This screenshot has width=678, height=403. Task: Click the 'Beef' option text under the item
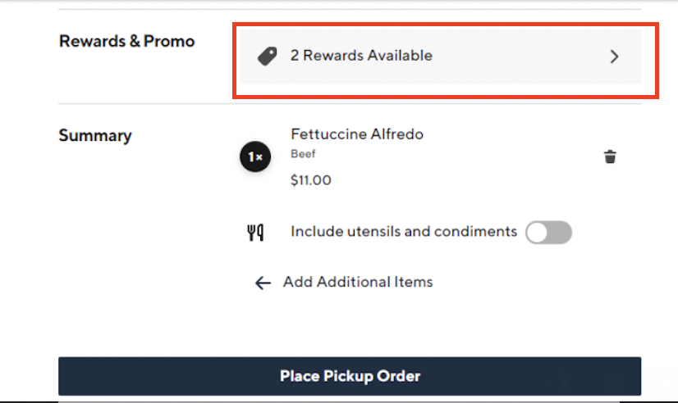303,154
